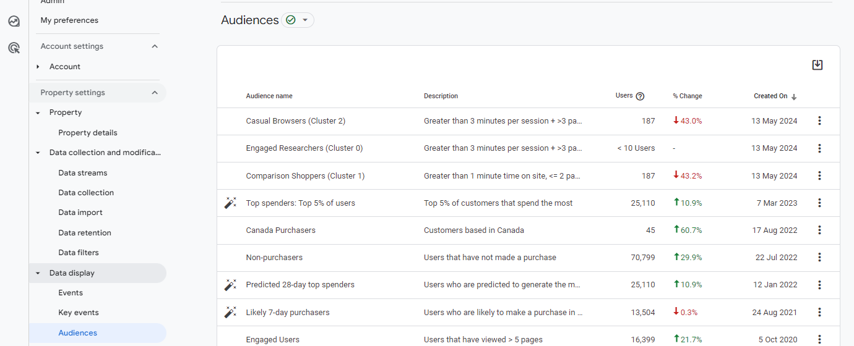Click the Description column header
This screenshot has height=346, width=854.
pyautogui.click(x=441, y=96)
